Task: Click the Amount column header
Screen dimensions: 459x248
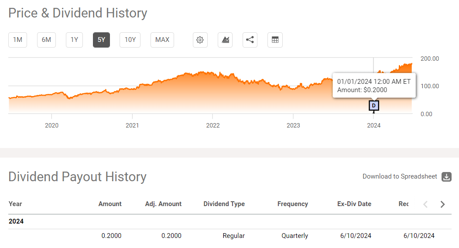Action: 110,204
